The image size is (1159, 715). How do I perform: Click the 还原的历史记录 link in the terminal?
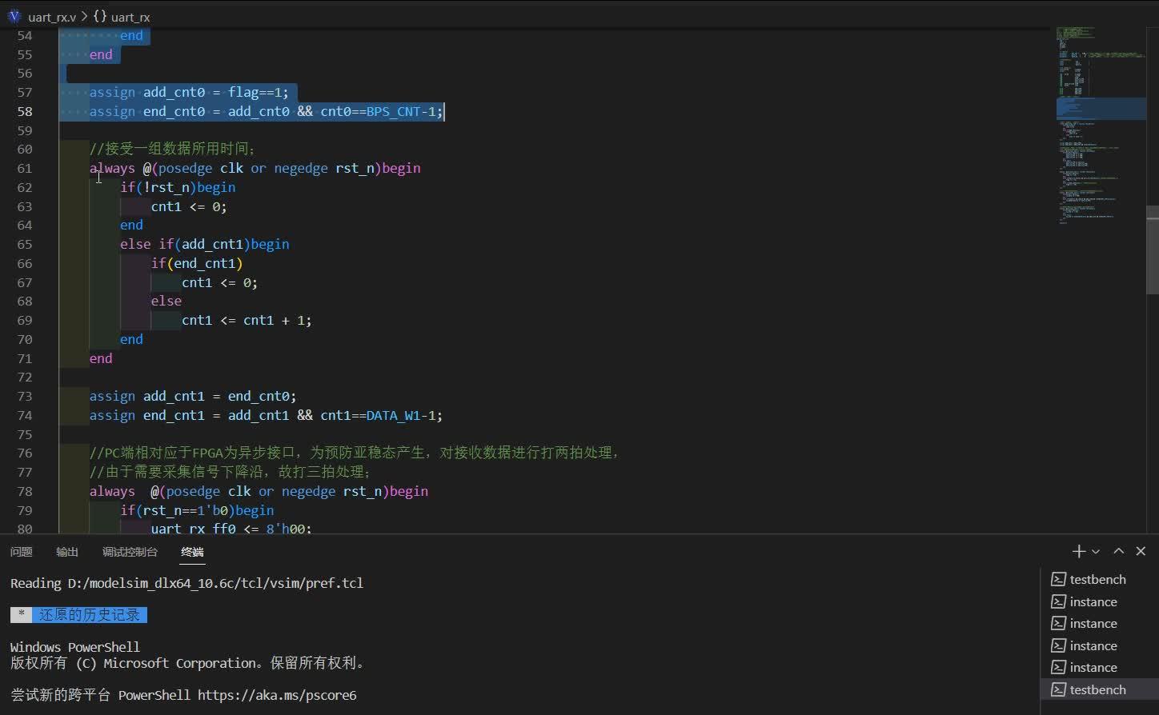[90, 614]
